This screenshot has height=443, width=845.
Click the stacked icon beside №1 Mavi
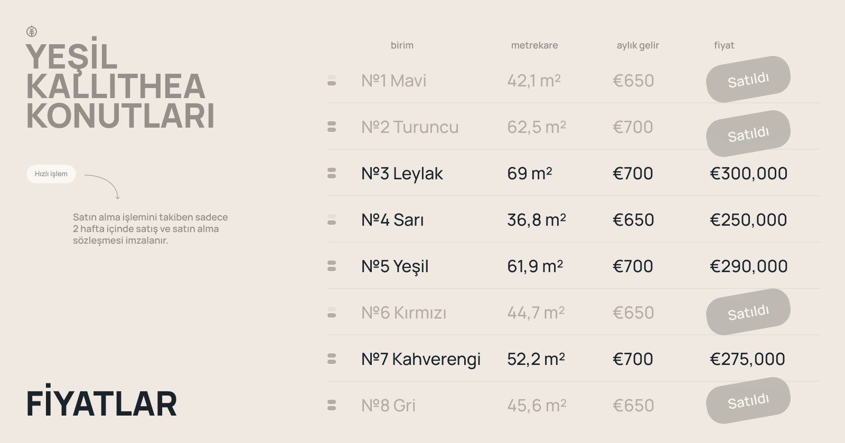332,80
